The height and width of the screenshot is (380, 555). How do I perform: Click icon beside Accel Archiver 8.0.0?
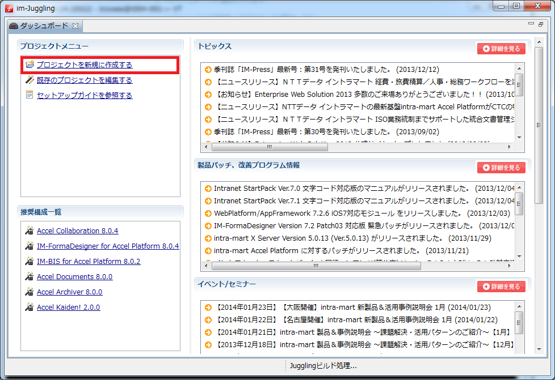pyautogui.click(x=30, y=292)
